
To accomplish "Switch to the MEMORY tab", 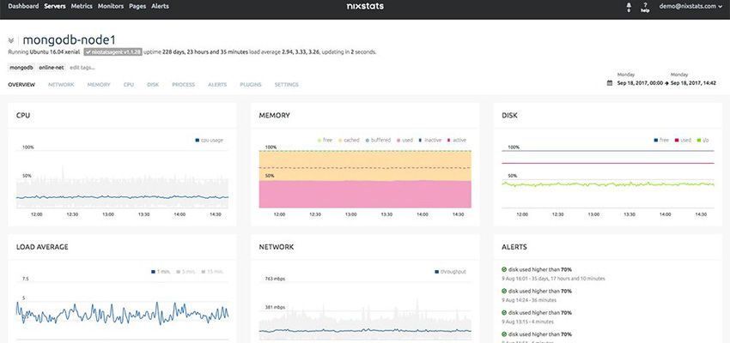I will tap(99, 85).
